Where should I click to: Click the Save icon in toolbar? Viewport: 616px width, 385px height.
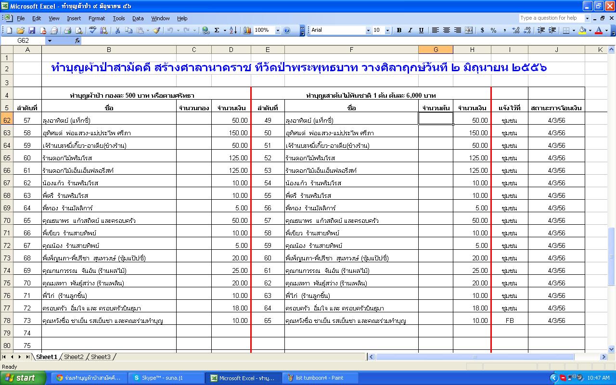pos(31,30)
